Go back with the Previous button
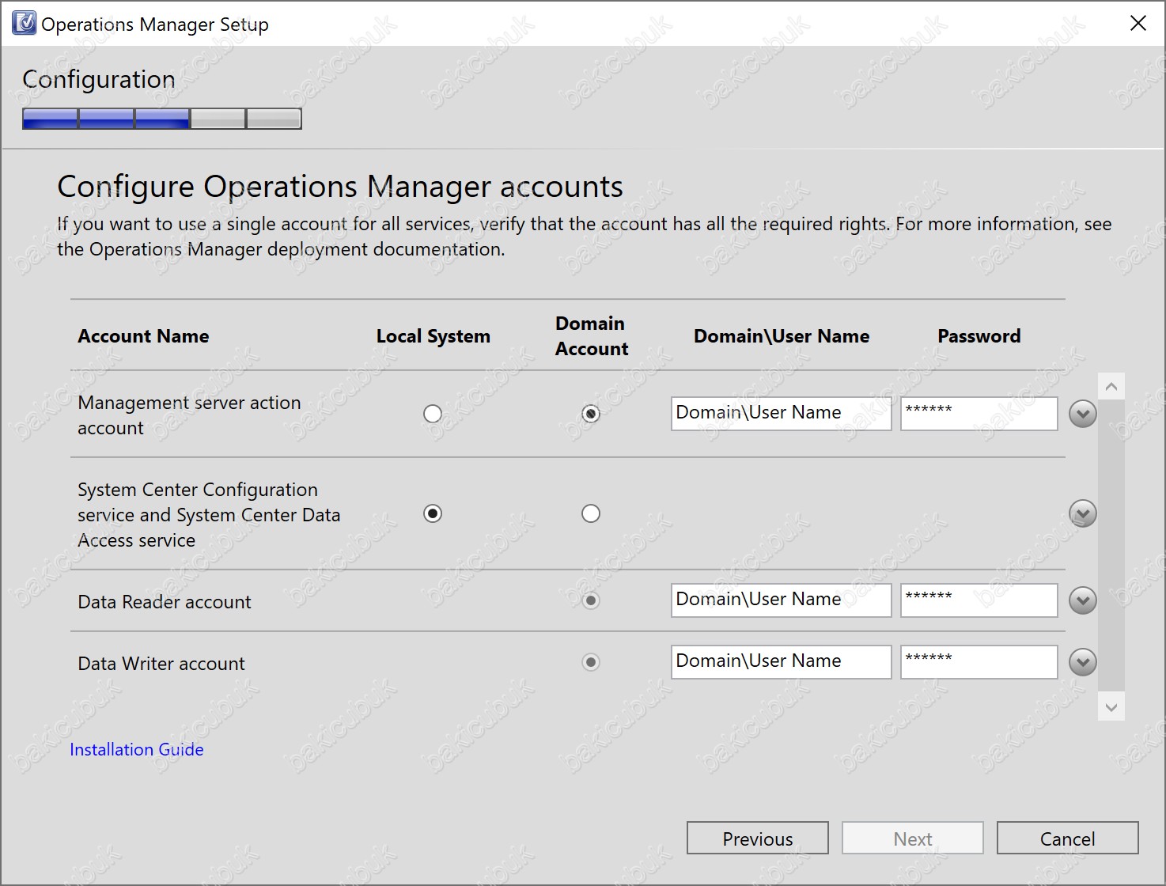This screenshot has height=886, width=1166. (x=758, y=838)
